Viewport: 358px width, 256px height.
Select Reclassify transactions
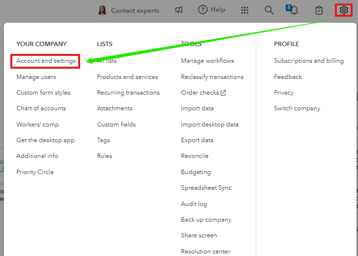tap(212, 77)
